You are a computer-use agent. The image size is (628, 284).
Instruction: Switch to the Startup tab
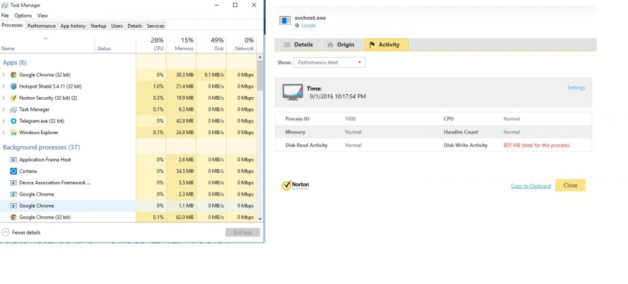(98, 26)
